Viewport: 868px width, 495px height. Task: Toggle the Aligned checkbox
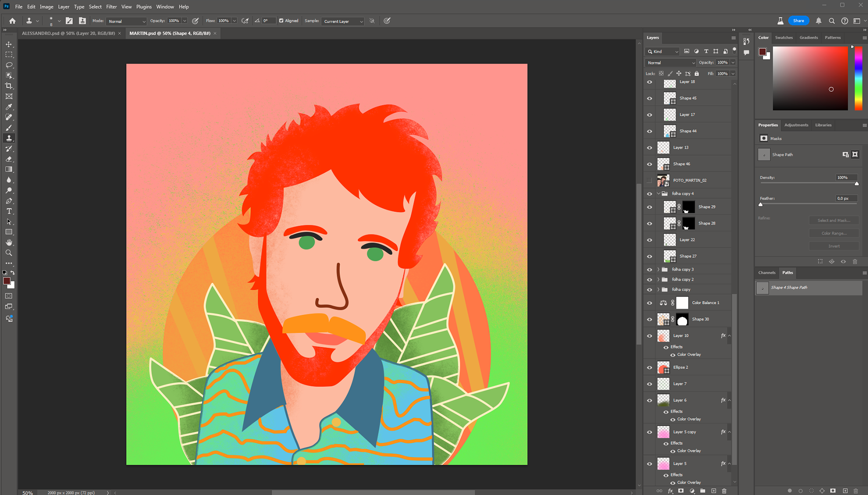point(281,21)
